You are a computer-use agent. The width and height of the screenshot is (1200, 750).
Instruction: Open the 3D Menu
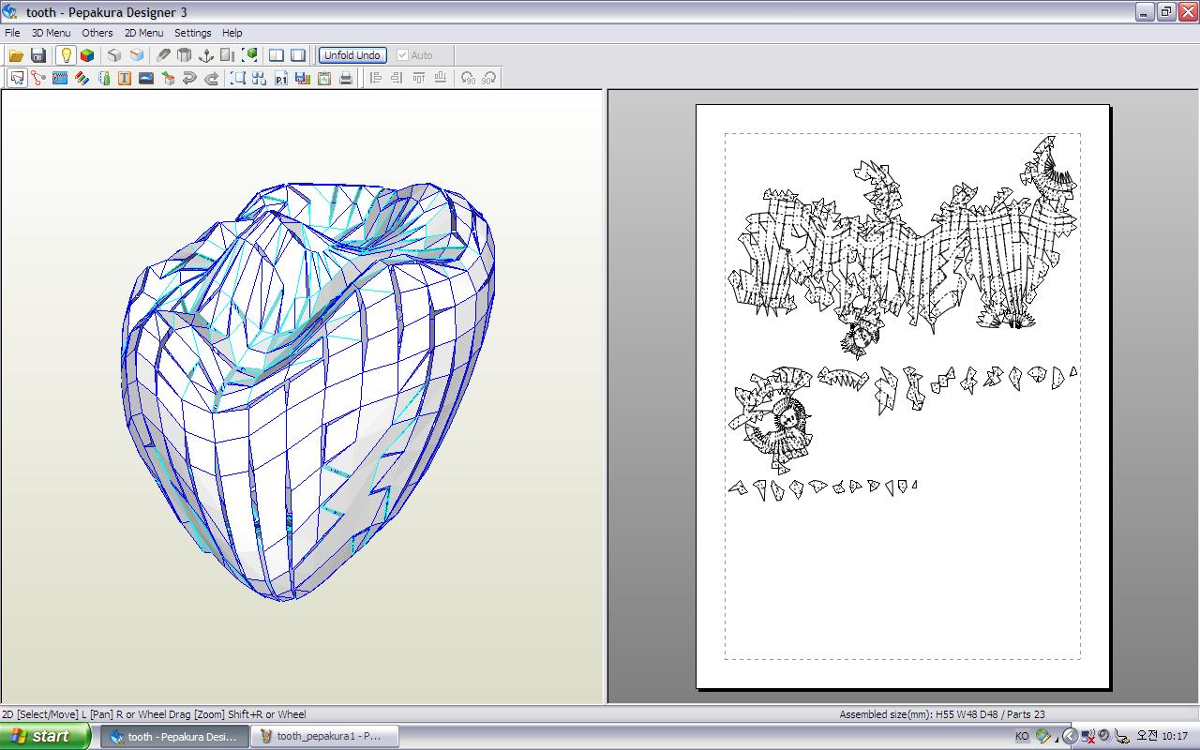[x=51, y=33]
